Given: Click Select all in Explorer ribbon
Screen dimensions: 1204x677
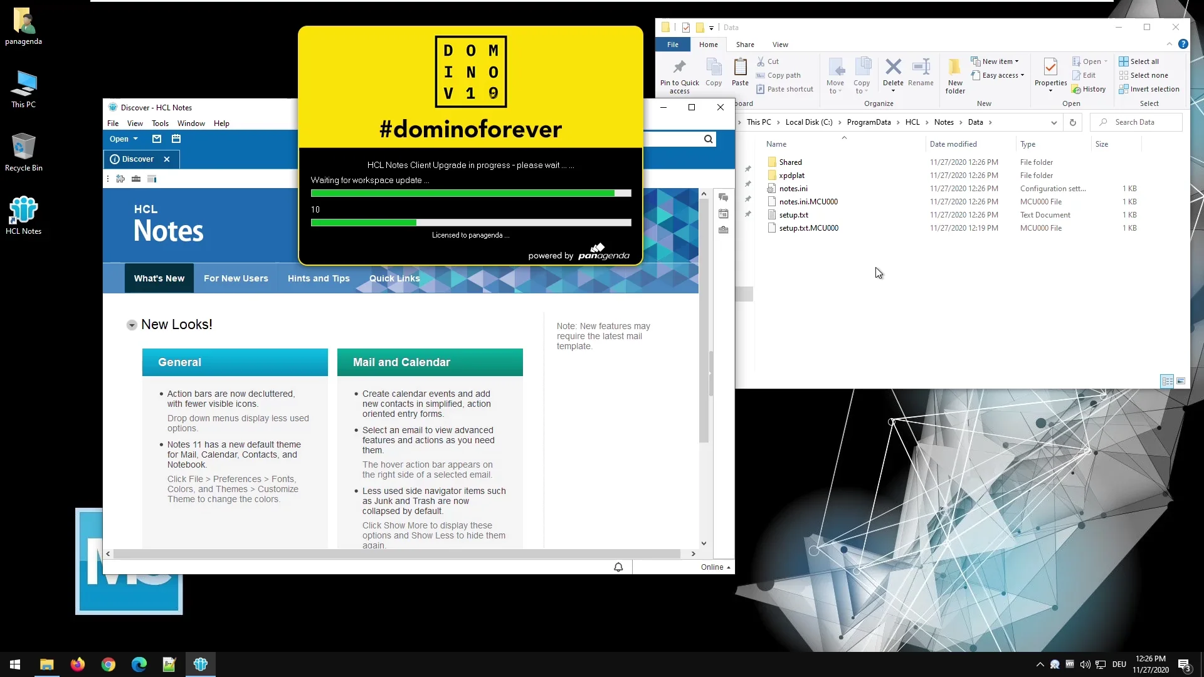Looking at the screenshot, I should [x=1144, y=61].
